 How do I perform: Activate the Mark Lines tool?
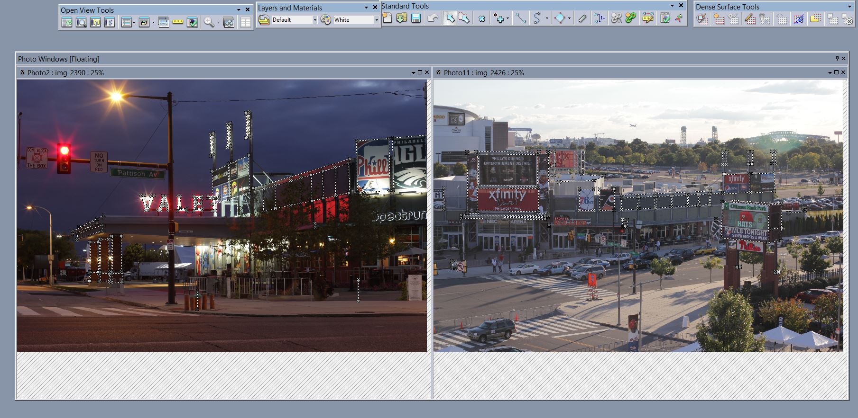pos(521,18)
